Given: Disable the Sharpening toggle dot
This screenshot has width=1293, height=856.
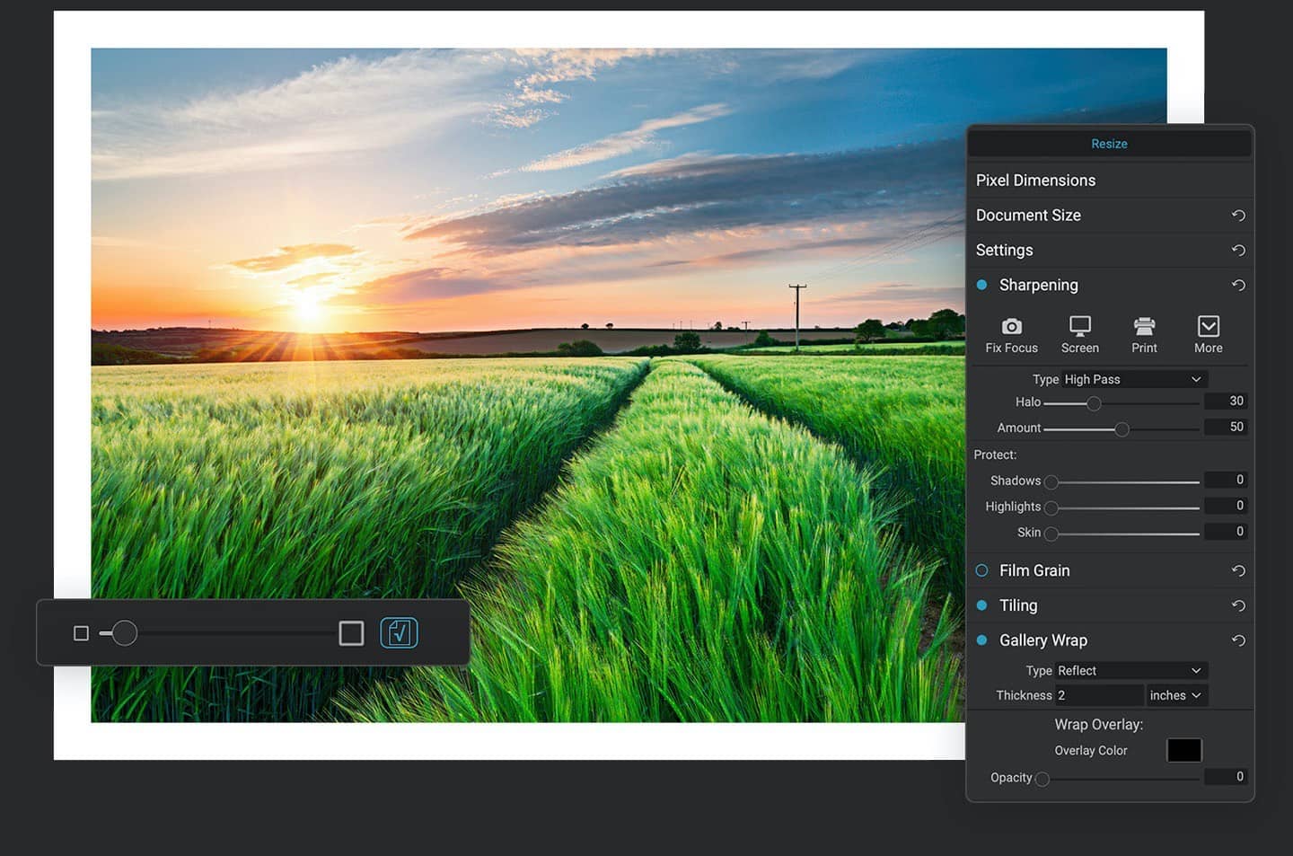Looking at the screenshot, I should pos(981,285).
